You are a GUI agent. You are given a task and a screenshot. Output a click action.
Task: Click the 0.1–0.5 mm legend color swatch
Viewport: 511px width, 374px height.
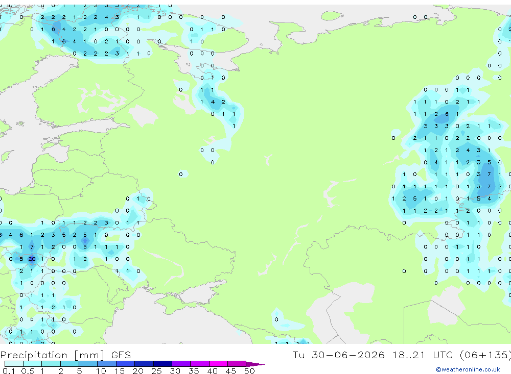(14, 364)
